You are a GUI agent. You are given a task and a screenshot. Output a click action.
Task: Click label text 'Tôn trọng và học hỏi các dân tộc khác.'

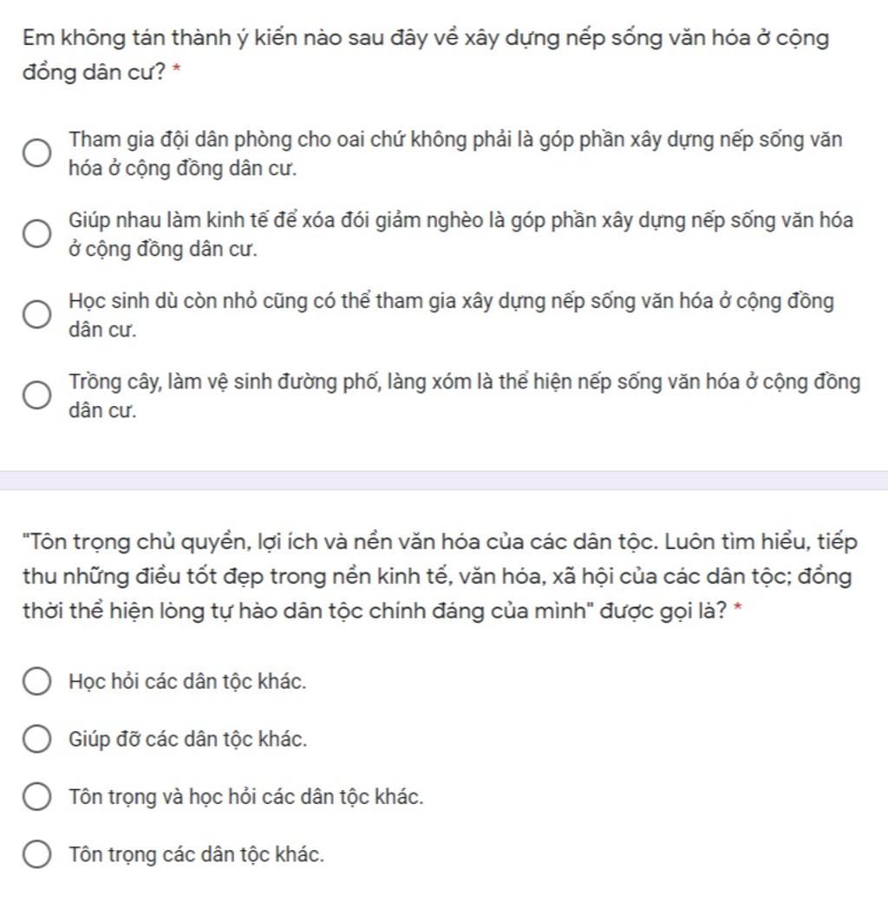coord(246,797)
